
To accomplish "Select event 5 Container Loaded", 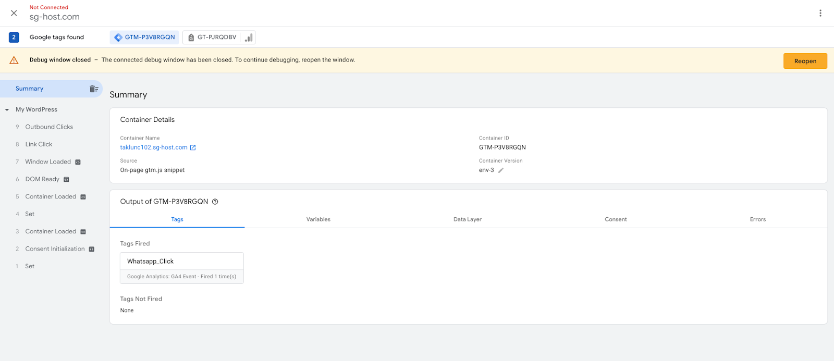I will coord(51,197).
